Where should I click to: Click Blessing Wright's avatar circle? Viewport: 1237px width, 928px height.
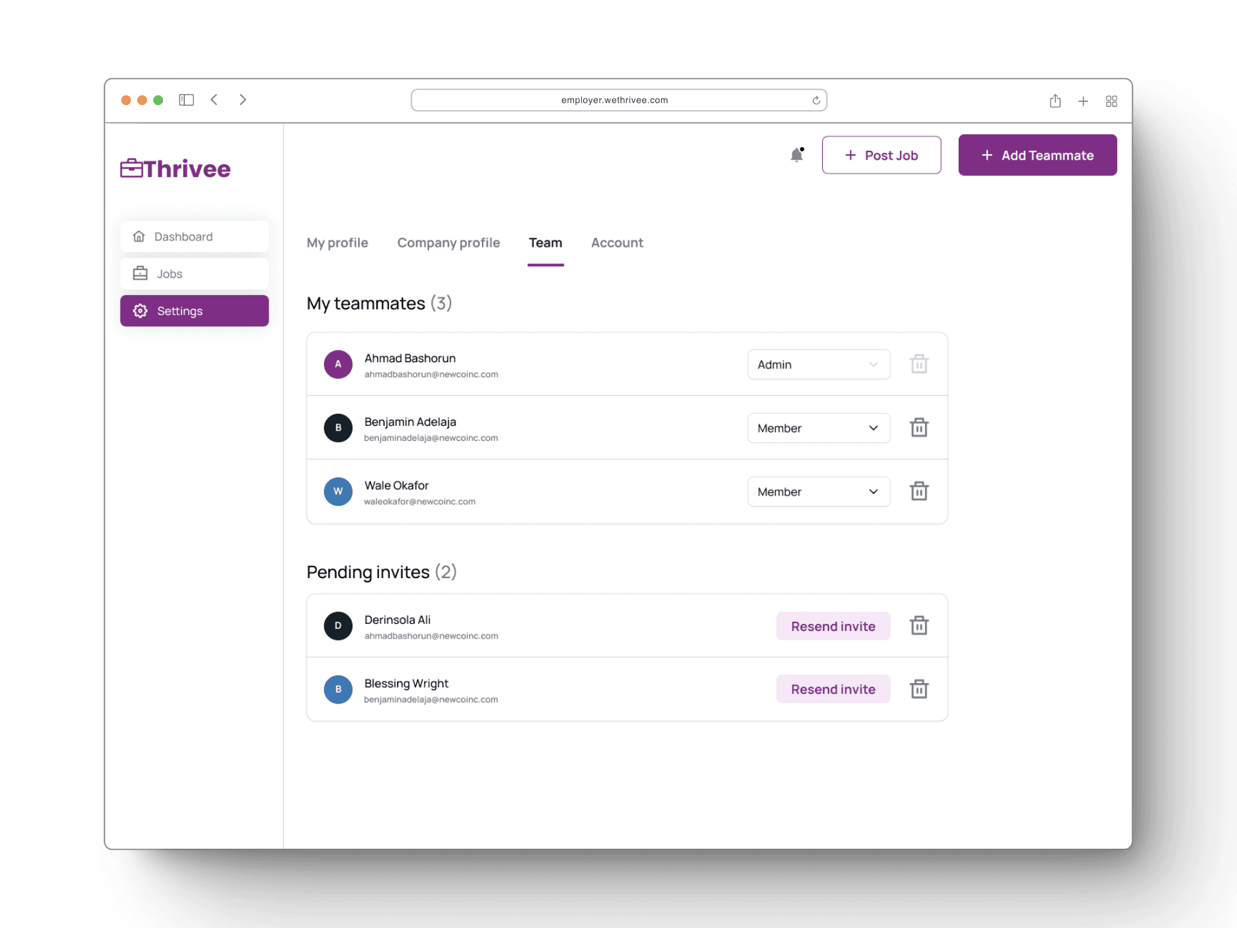coord(338,690)
